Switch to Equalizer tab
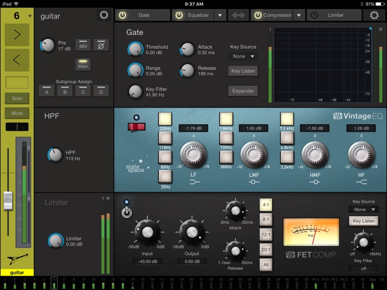Screen dimensions: 387x290 point(193,15)
